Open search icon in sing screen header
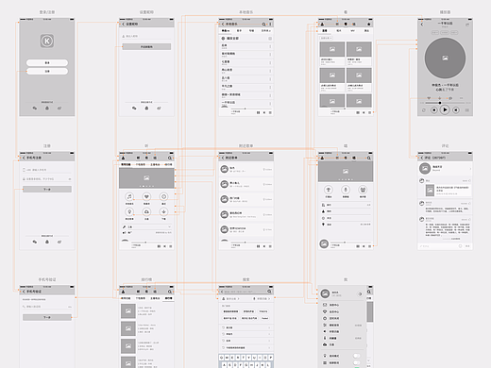This screenshot has width=491, height=368. (369, 158)
